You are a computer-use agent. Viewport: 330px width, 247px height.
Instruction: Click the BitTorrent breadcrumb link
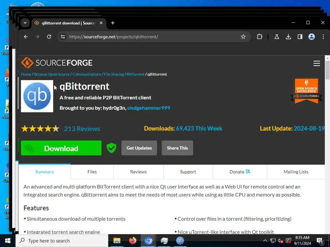136,74
